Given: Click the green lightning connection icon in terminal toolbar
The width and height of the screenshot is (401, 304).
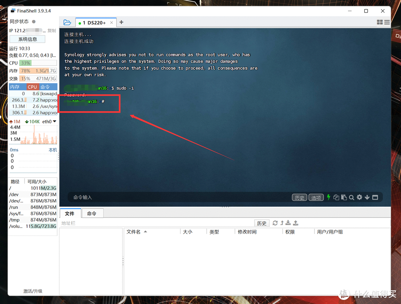Looking at the screenshot, I should [329, 197].
